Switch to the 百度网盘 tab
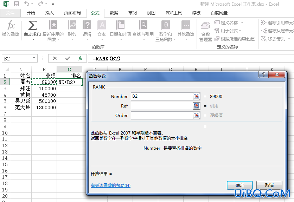294x202 pixels. (219, 13)
